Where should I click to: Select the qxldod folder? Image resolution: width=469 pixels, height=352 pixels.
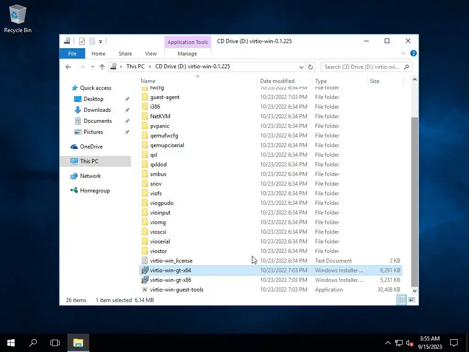(x=158, y=165)
